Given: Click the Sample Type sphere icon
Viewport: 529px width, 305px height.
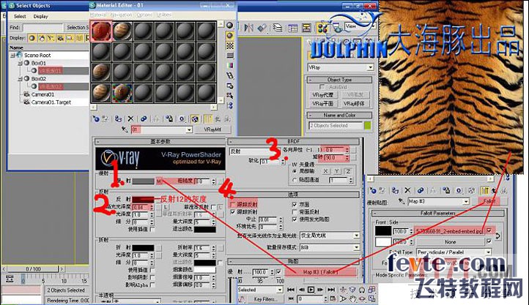Looking at the screenshot, I should pos(229,25).
